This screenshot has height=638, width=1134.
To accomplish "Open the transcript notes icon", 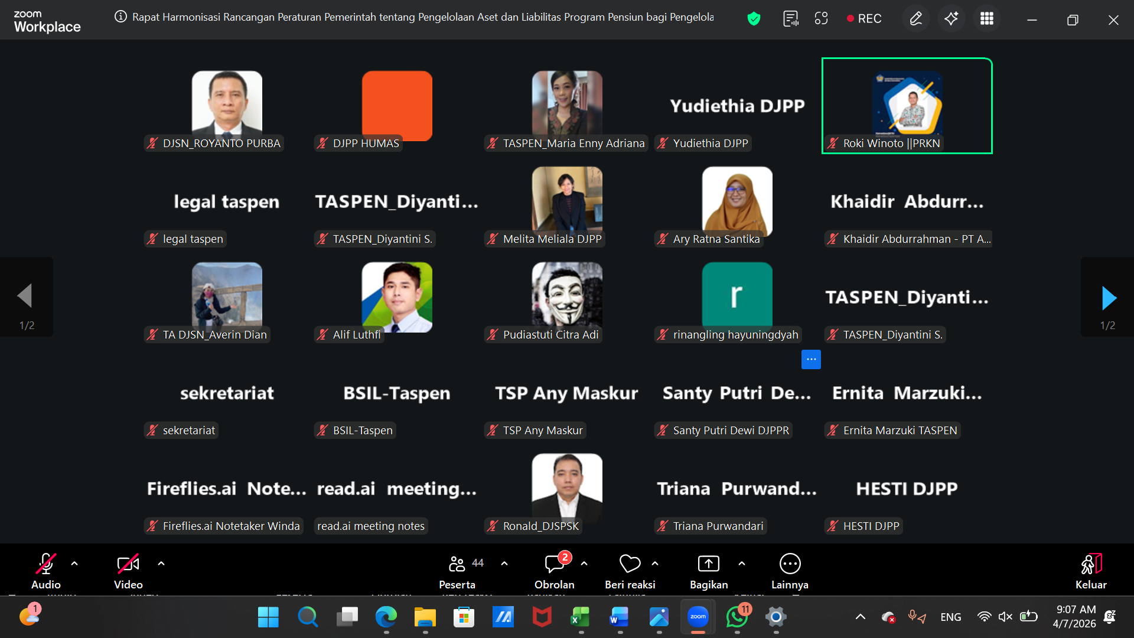I will click(x=790, y=19).
